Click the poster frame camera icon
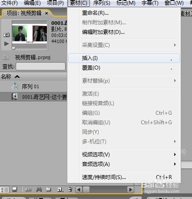This screenshot has width=192, height=199. coord(7,35)
